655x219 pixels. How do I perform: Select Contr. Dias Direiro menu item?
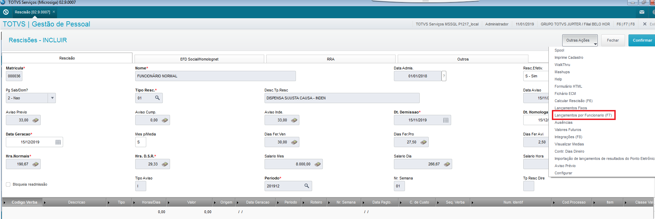569,151
